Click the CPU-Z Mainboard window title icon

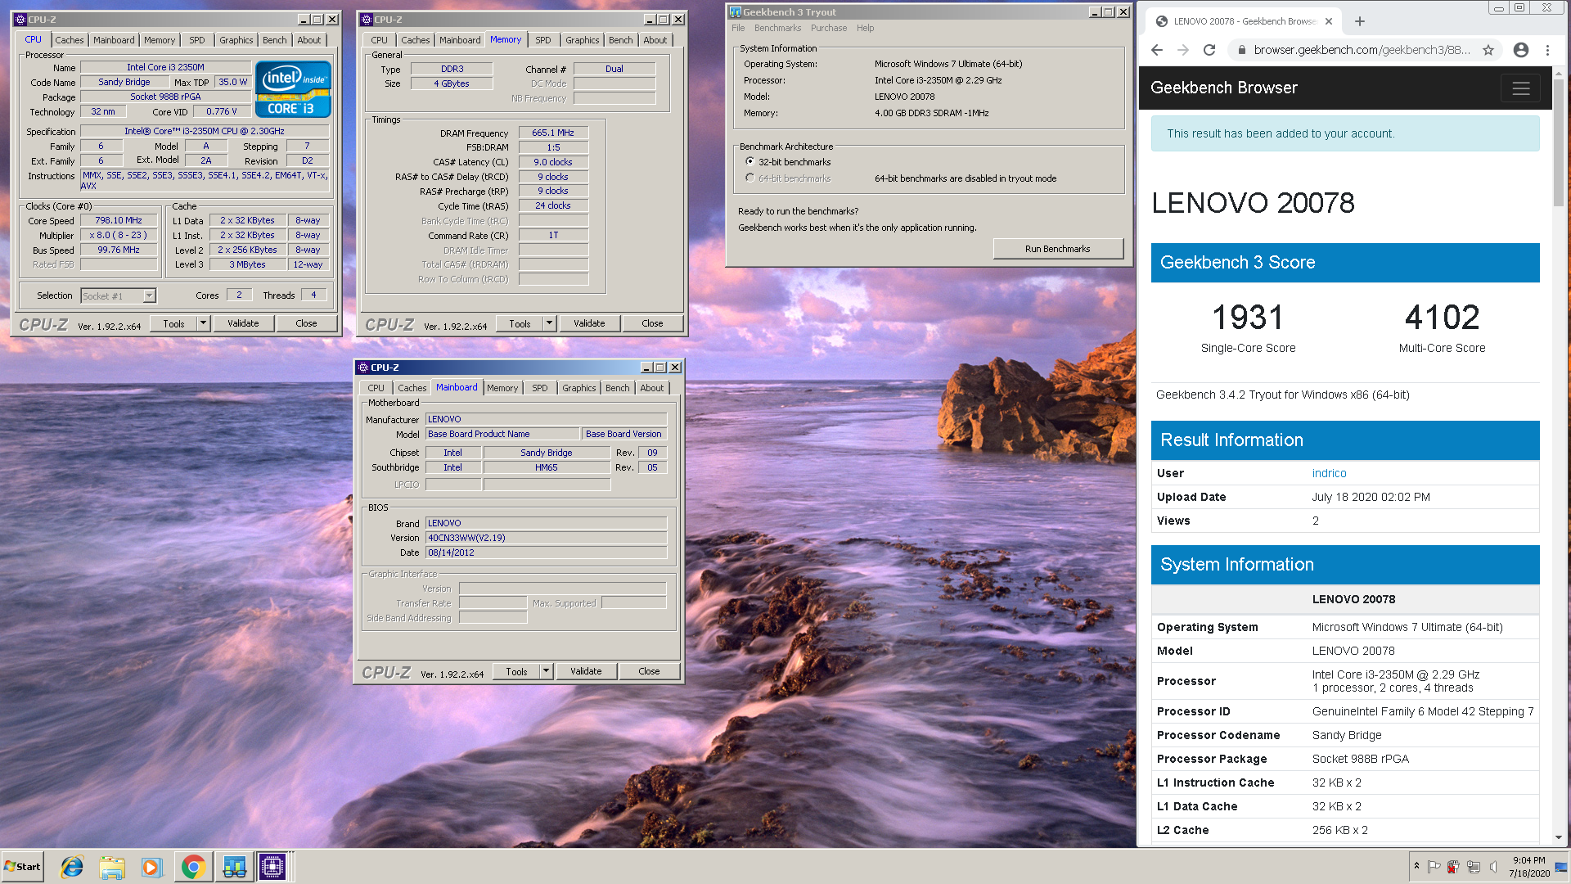[363, 368]
